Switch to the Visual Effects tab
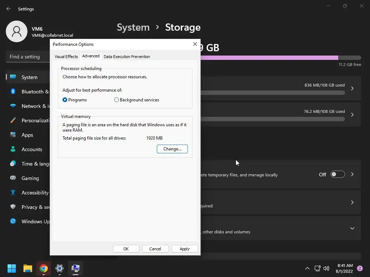The height and width of the screenshot is (277, 370). [x=66, y=57]
